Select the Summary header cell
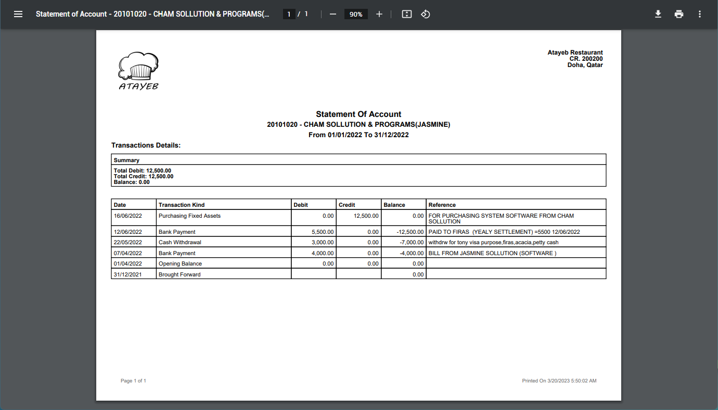This screenshot has height=410, width=718. pos(358,160)
